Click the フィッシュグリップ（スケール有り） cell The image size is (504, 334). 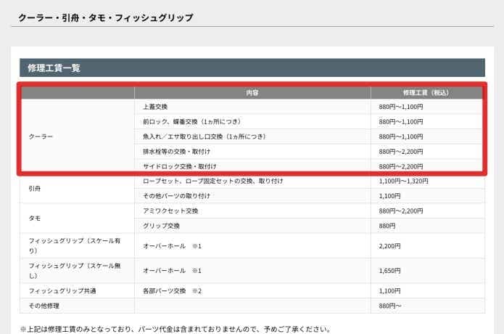coord(71,245)
